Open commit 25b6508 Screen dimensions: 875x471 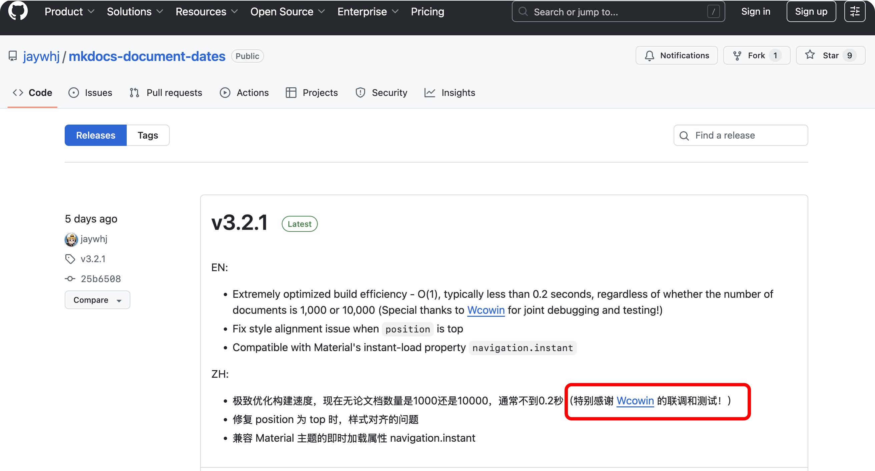[101, 278]
